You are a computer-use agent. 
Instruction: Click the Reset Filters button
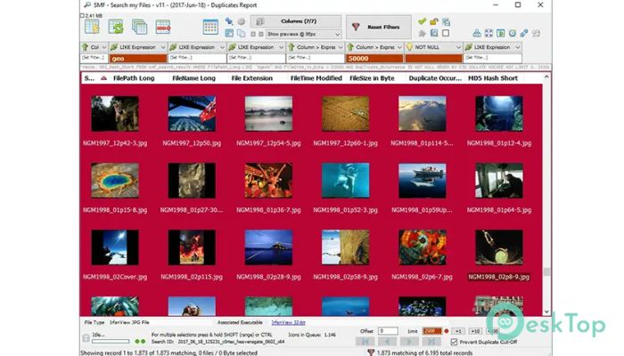(379, 27)
